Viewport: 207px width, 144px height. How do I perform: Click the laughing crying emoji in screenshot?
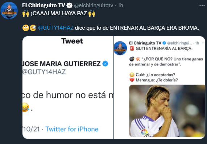point(26,107)
